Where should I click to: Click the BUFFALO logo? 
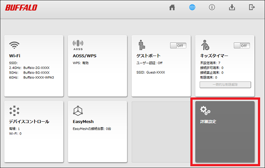click(x=21, y=7)
